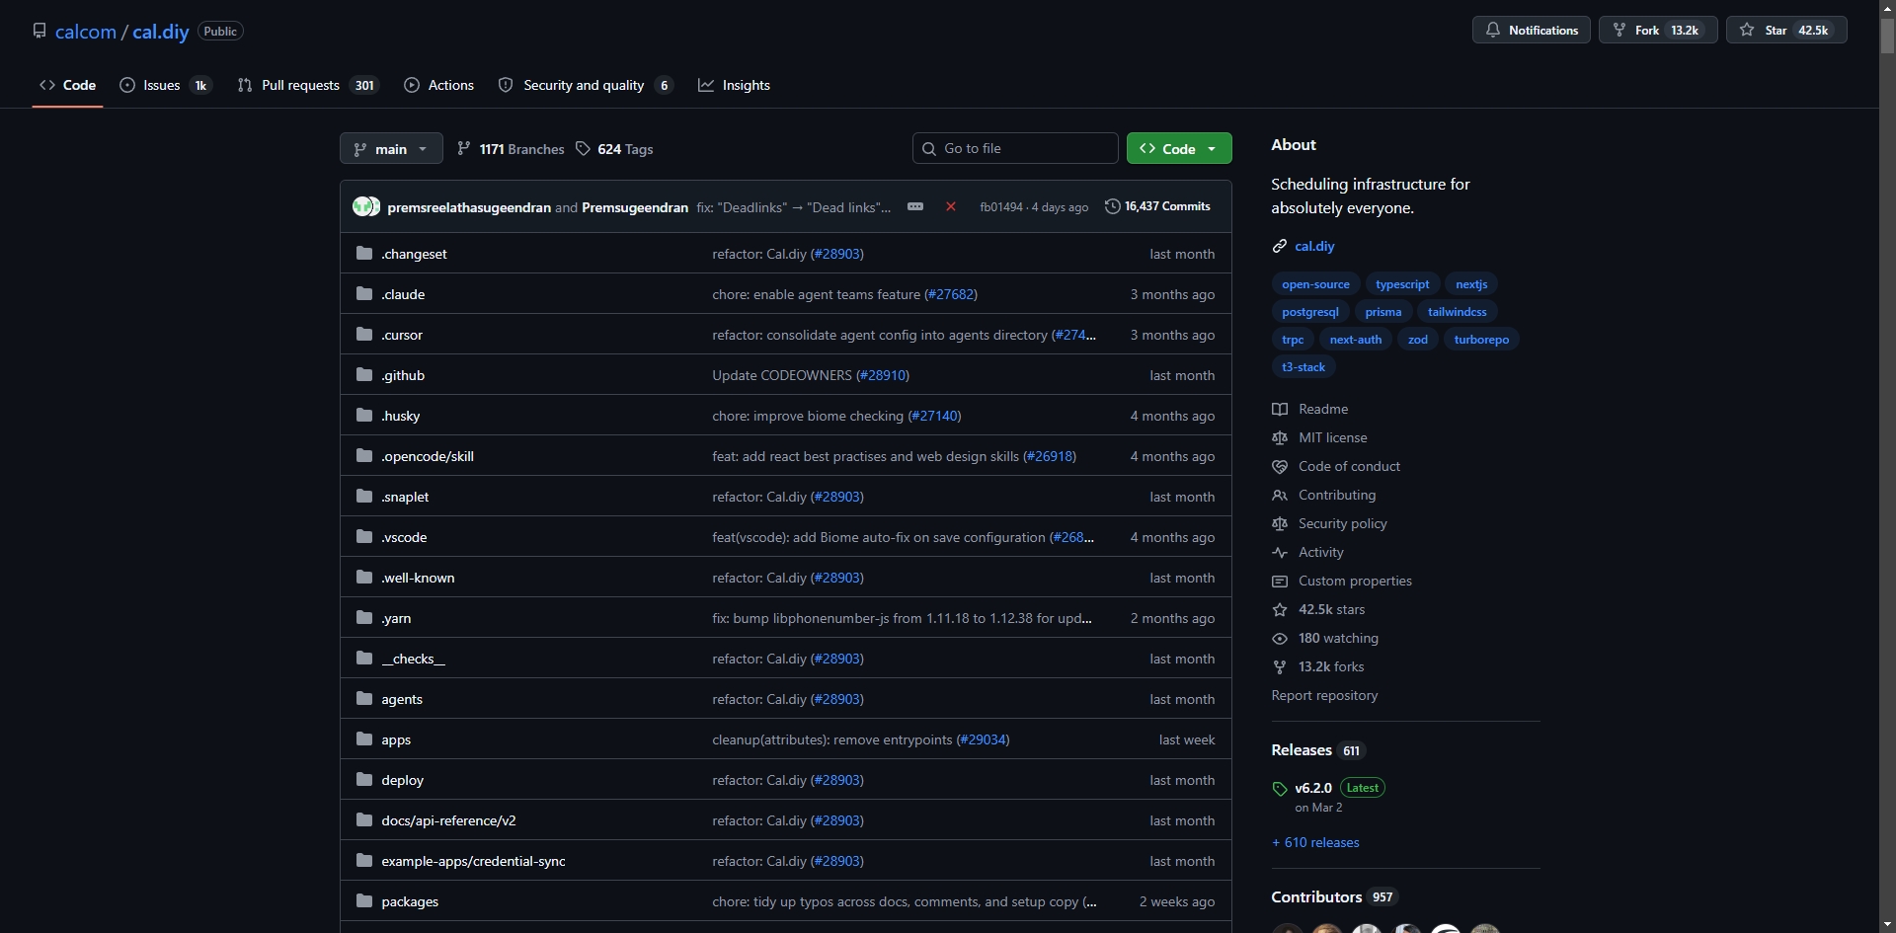Open the main branch dropdown
This screenshot has width=1896, height=933.
click(391, 149)
